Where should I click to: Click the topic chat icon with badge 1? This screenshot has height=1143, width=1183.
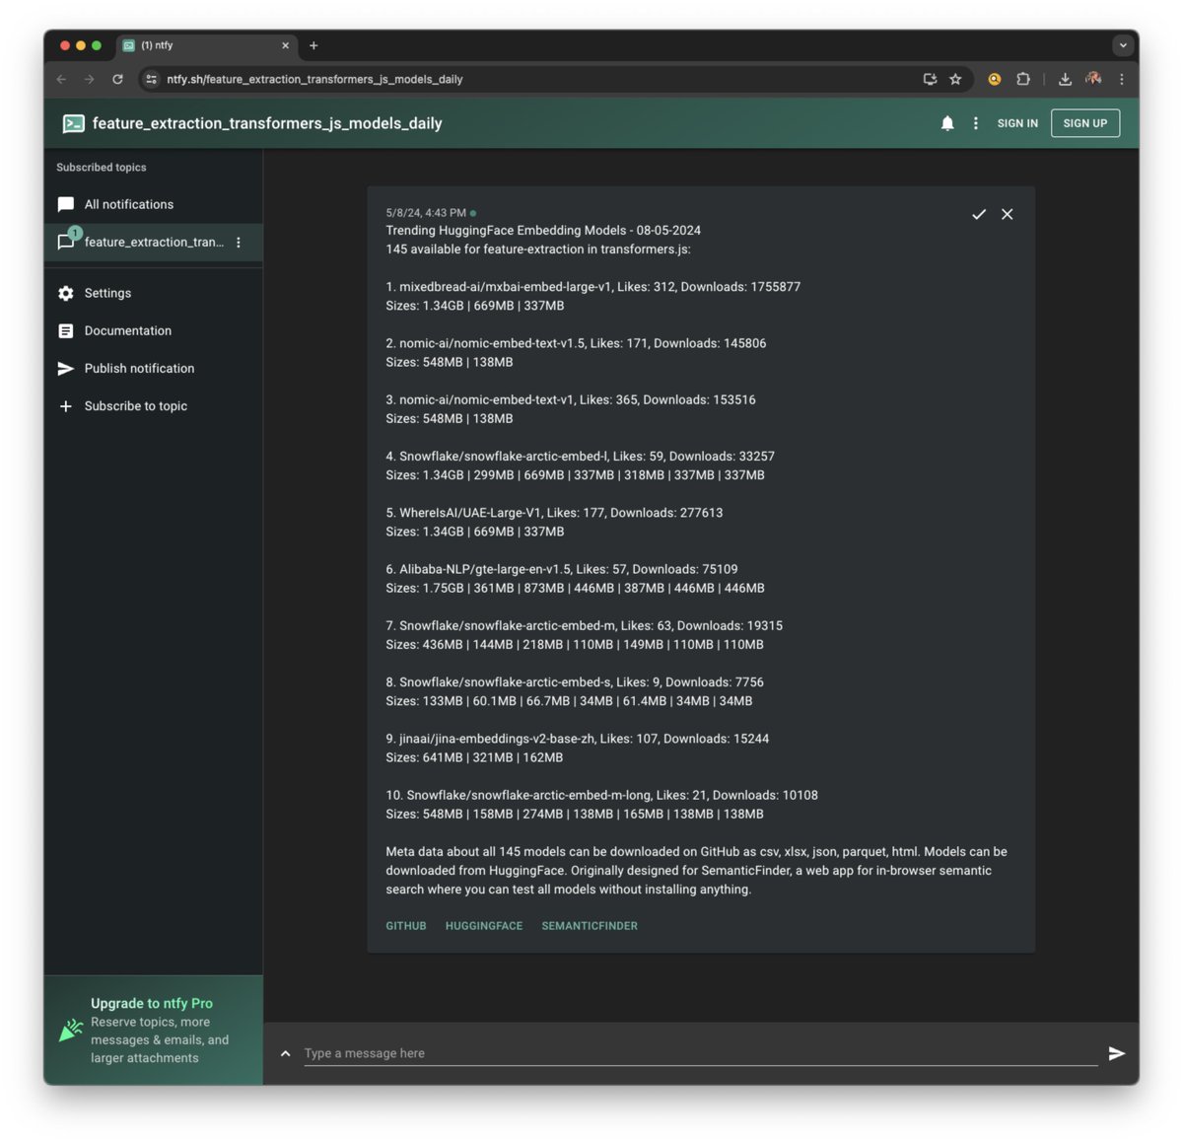(68, 240)
